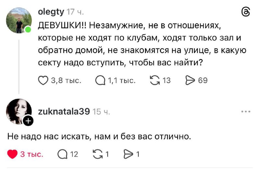Click olegty's profile avatar

click(x=19, y=20)
